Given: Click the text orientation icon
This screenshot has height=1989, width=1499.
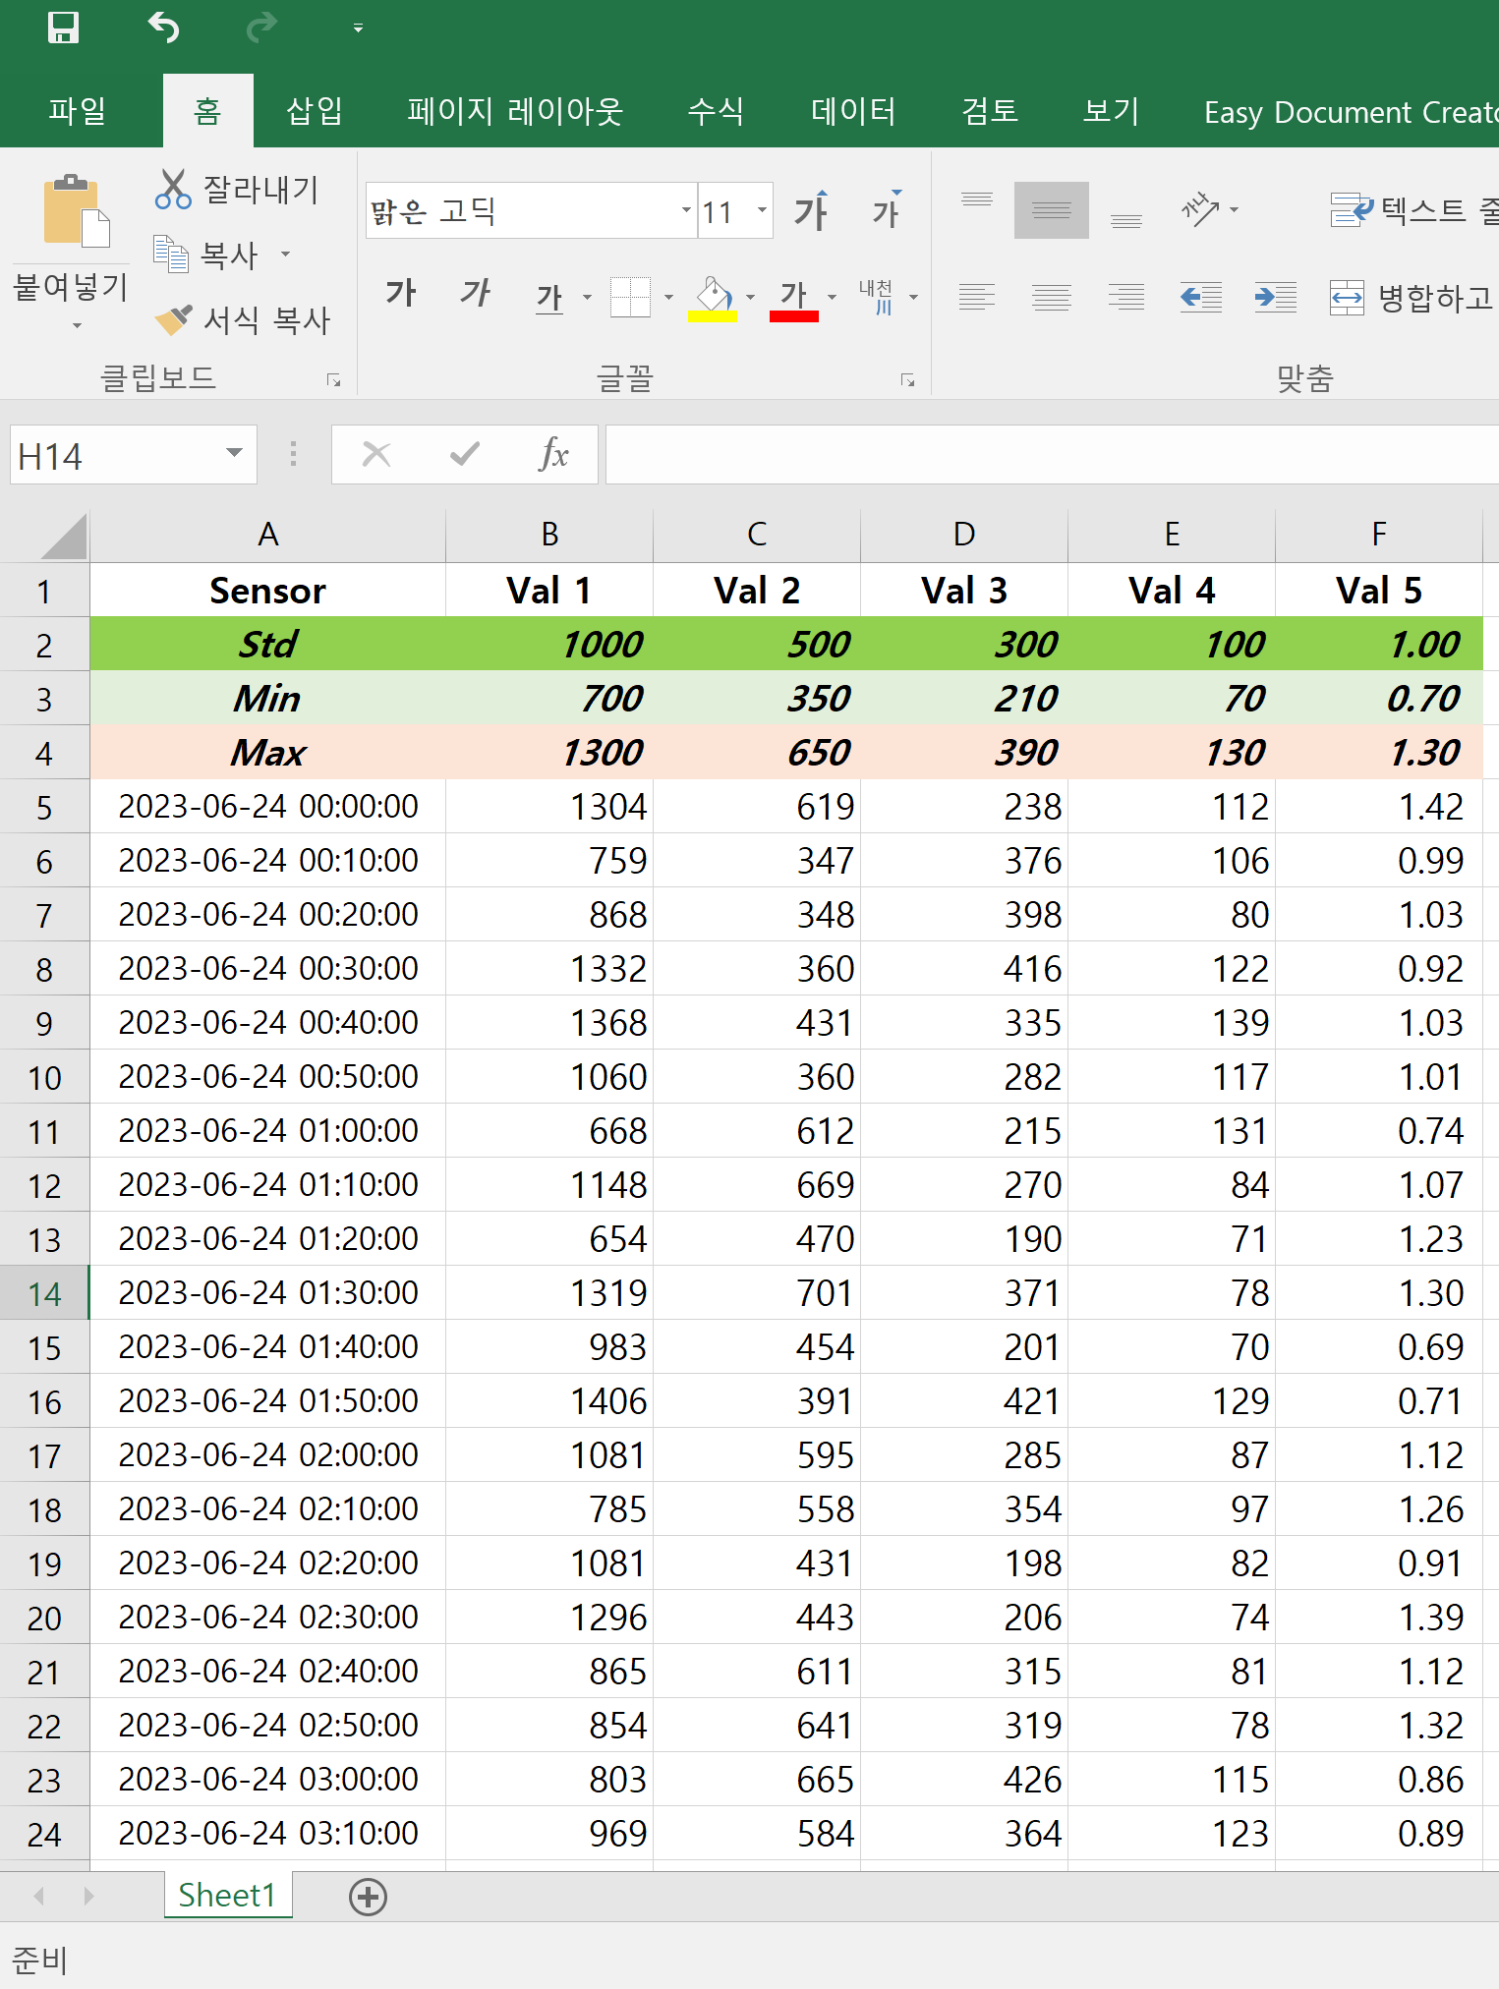Looking at the screenshot, I should pos(1201,208).
